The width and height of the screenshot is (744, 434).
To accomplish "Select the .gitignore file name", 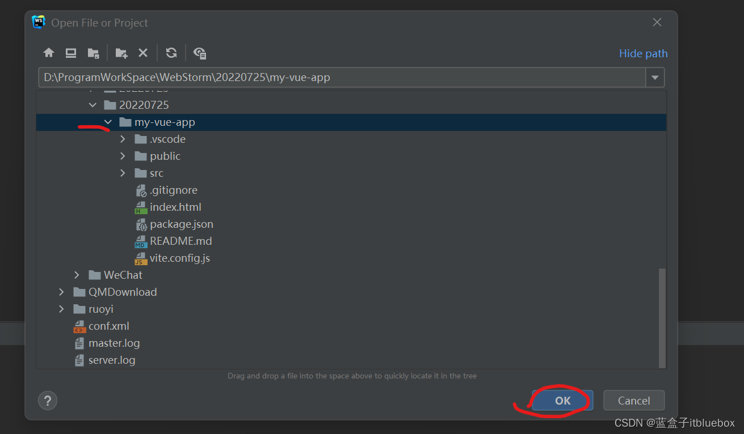I will tap(174, 190).
